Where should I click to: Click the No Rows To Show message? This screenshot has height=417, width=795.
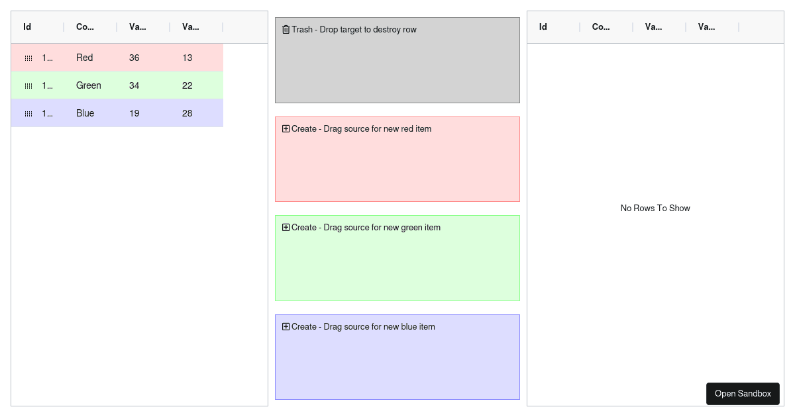pos(655,208)
